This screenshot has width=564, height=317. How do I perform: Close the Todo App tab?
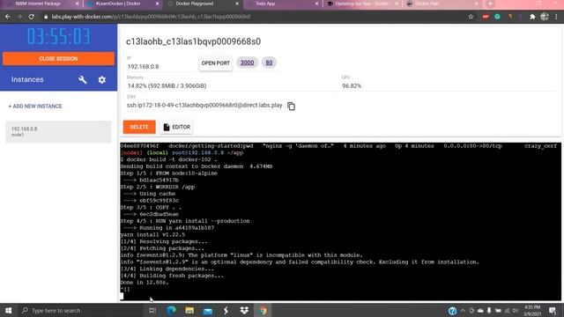tap(316, 4)
